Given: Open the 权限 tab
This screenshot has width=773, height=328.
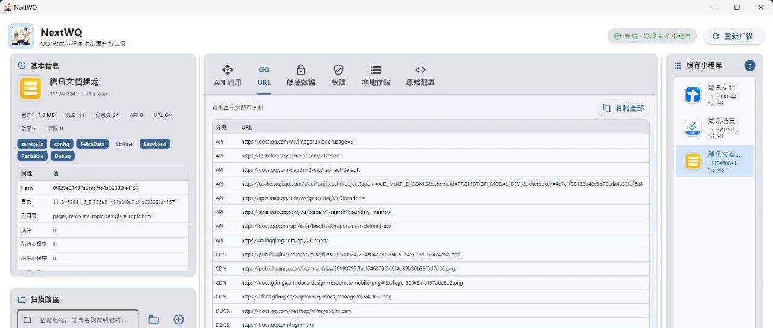Looking at the screenshot, I should [338, 75].
